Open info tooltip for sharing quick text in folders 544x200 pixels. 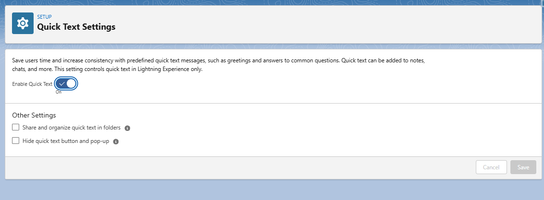[127, 128]
